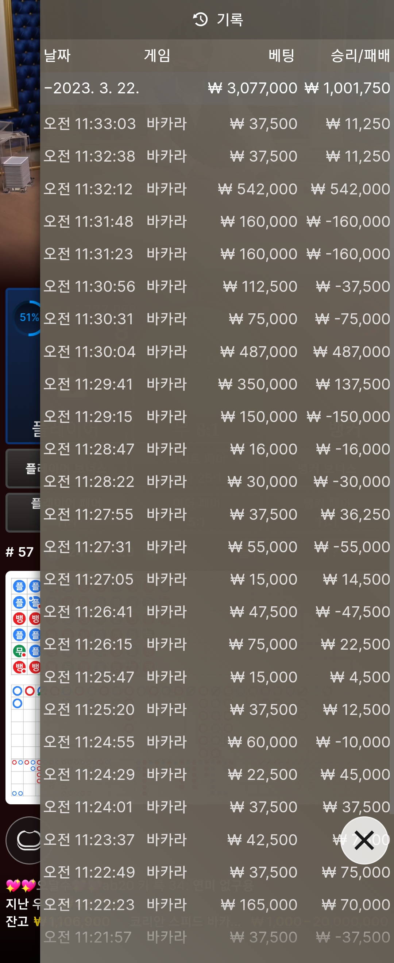Tap the history clock icon in header

[200, 19]
